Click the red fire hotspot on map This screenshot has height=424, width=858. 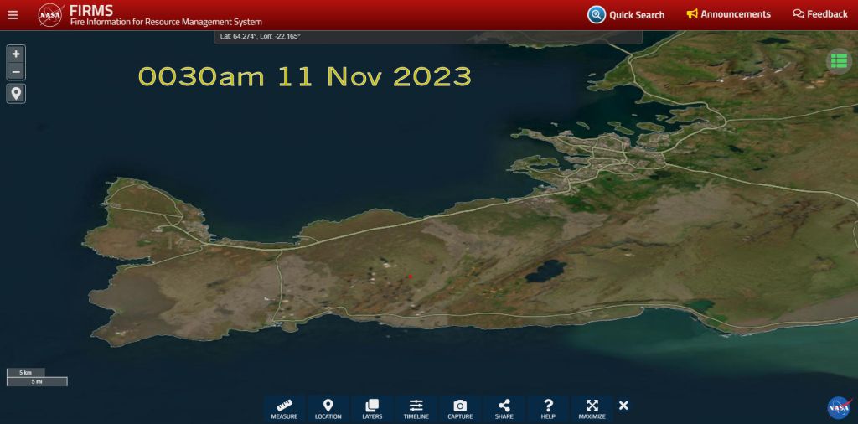410,276
